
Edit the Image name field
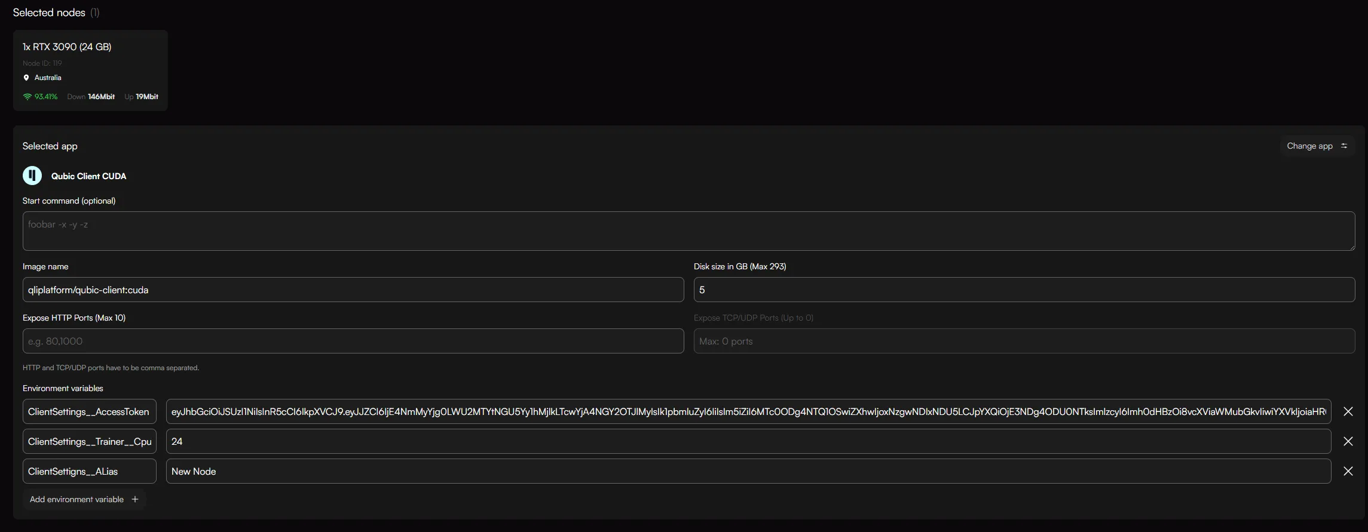(353, 290)
